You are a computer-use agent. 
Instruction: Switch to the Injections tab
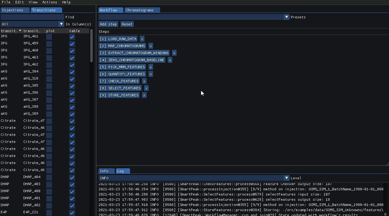(x=15, y=10)
